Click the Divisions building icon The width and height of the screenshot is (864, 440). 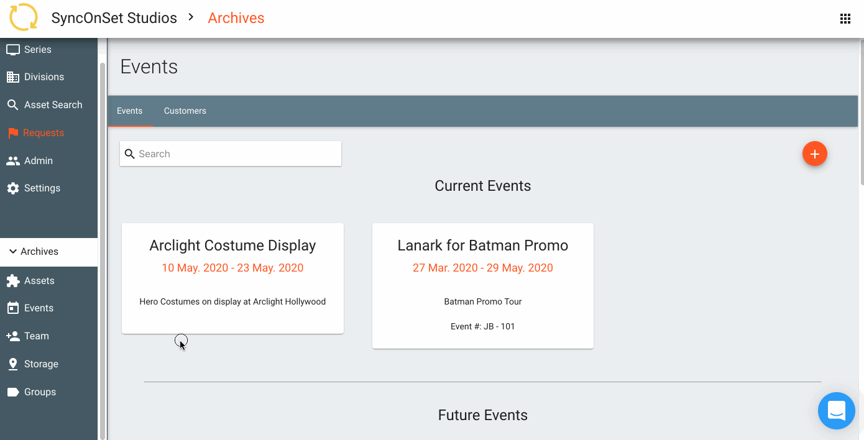point(12,77)
